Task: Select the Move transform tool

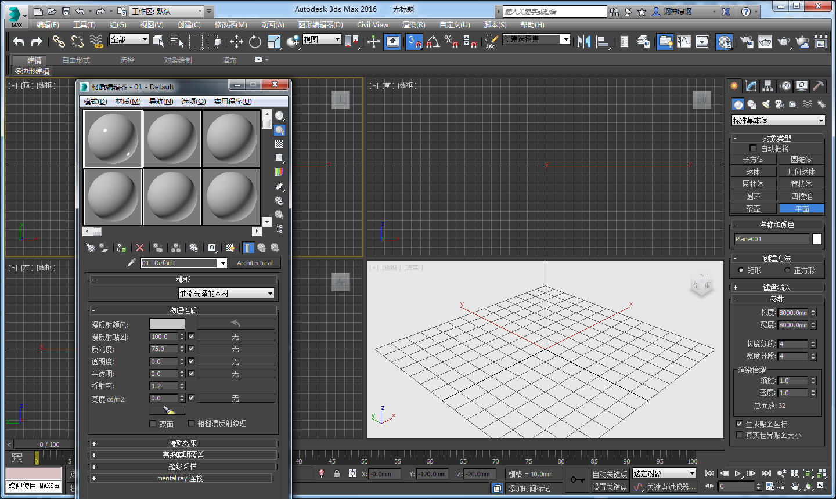Action: coord(236,41)
